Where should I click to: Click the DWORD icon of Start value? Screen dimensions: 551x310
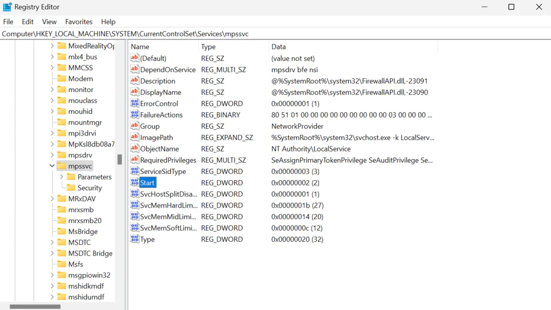[x=134, y=182]
